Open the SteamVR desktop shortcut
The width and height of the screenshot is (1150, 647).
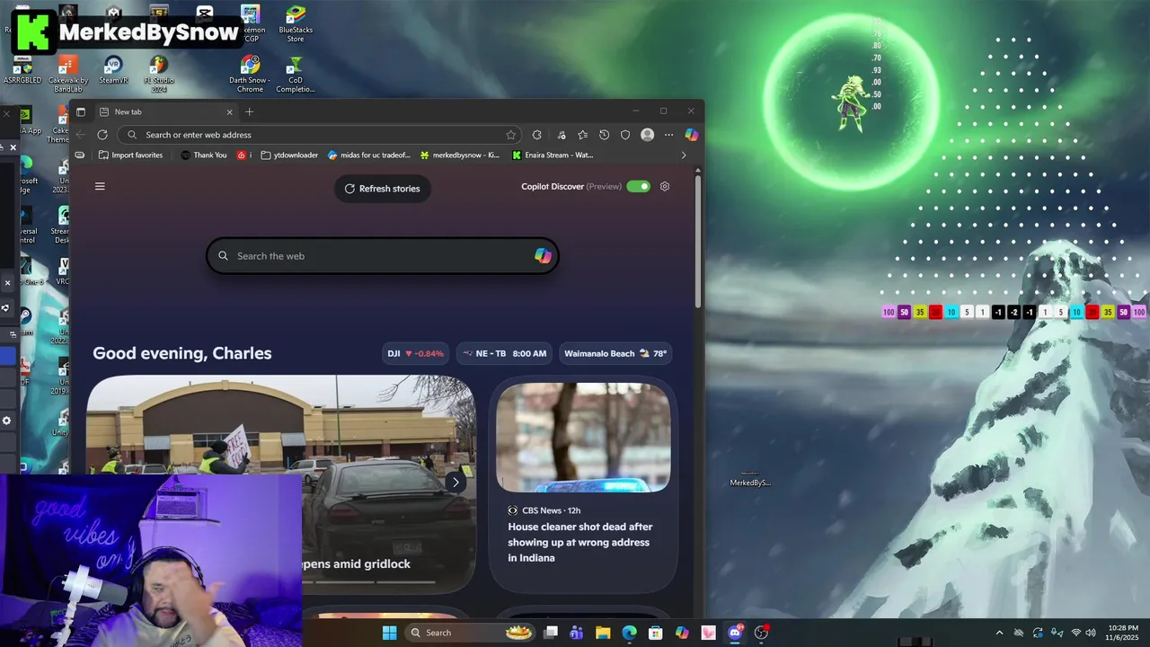[113, 70]
